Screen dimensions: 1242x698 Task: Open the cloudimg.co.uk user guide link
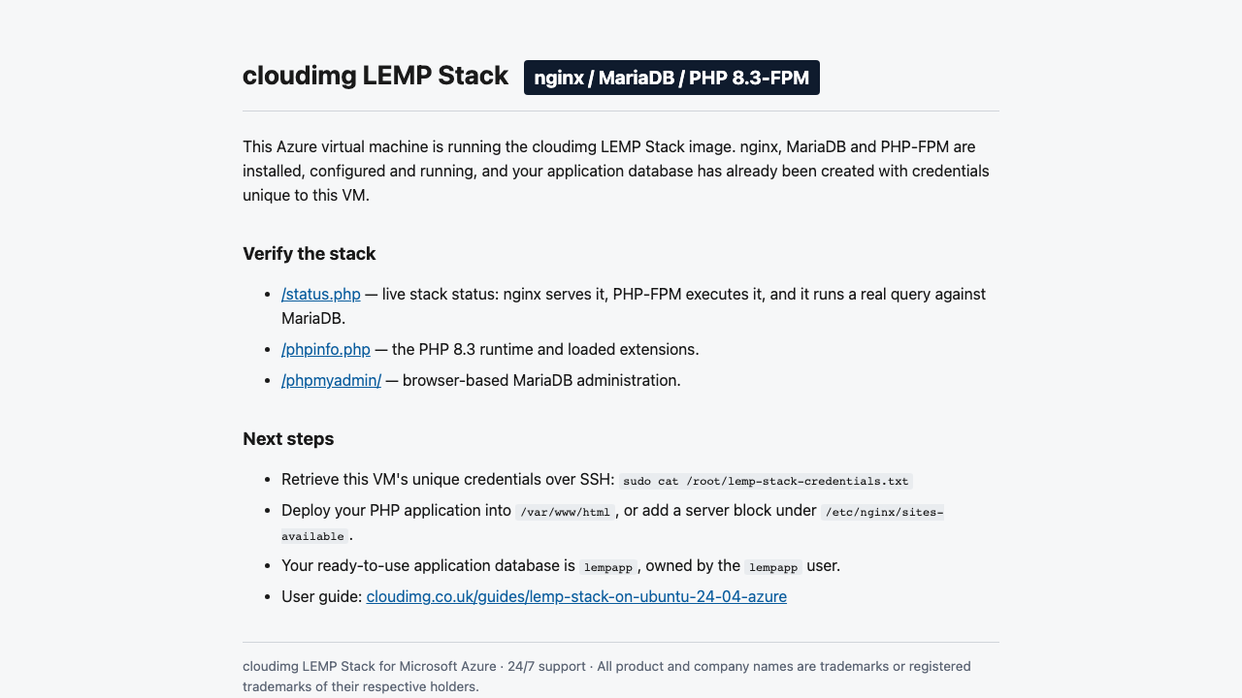(576, 596)
